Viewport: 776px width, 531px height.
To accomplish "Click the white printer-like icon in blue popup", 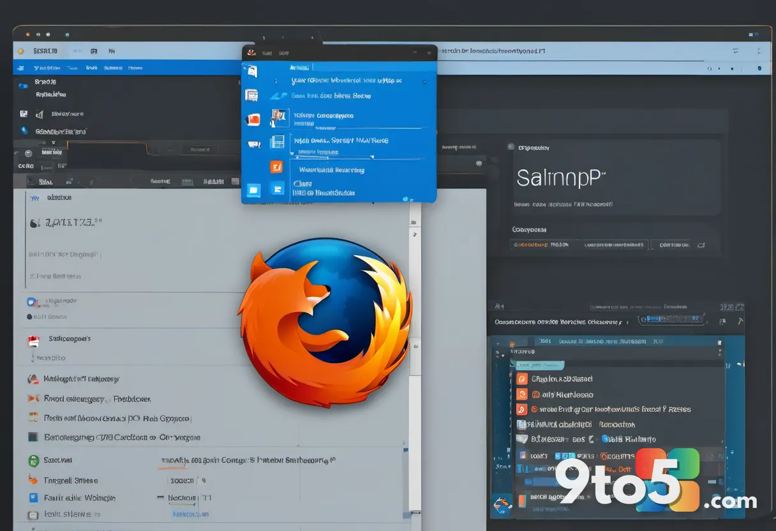I will click(252, 95).
